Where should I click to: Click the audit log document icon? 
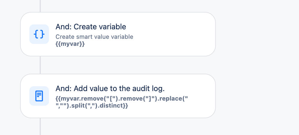click(39, 96)
